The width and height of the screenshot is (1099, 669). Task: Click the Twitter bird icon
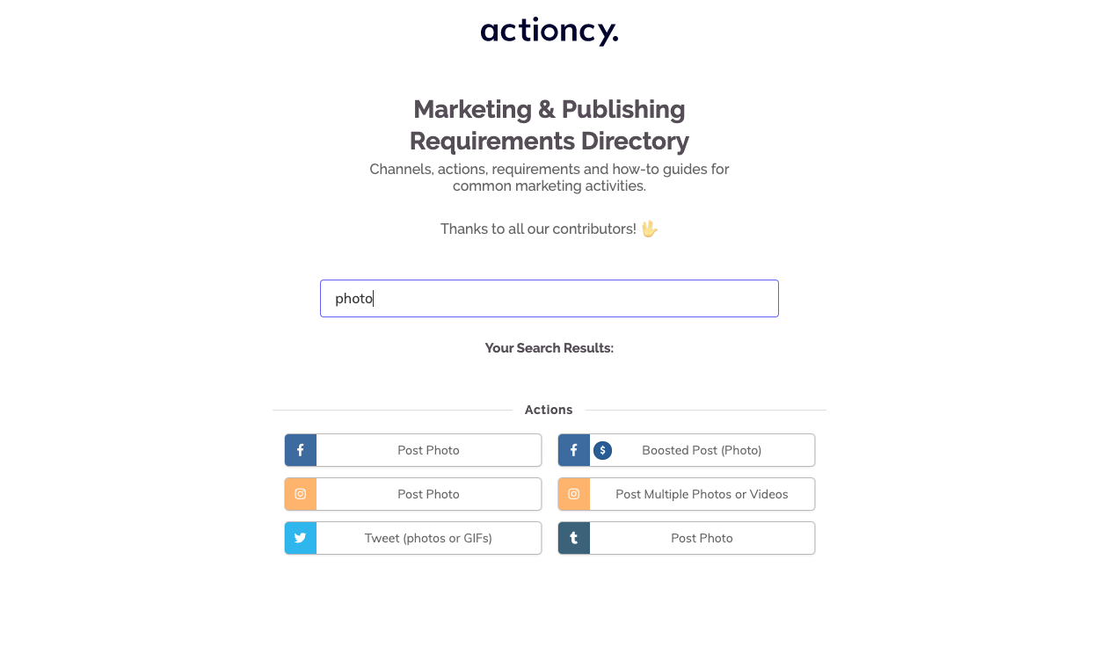(x=300, y=538)
